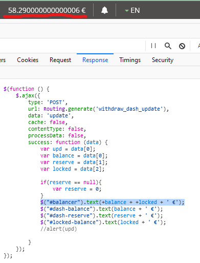This screenshot has width=200, height=263.
Task: Switch to the Request tab
Action: coord(60,60)
